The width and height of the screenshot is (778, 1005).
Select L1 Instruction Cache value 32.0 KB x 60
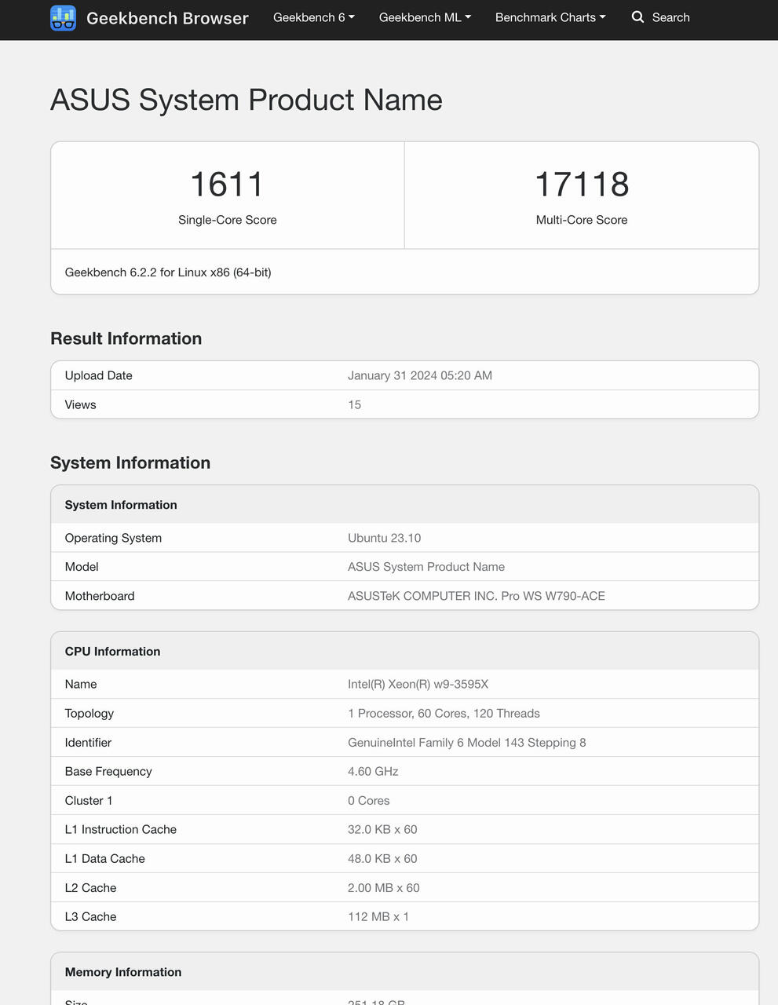pyautogui.click(x=382, y=829)
